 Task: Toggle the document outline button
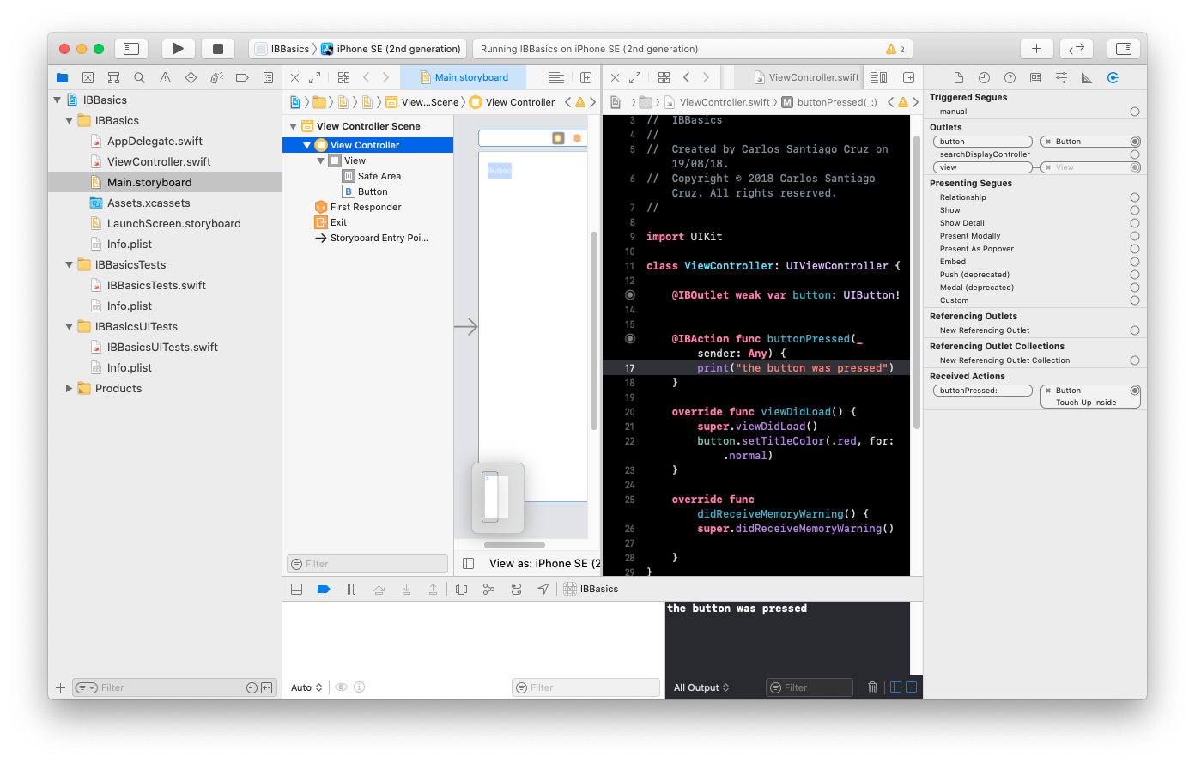[468, 564]
